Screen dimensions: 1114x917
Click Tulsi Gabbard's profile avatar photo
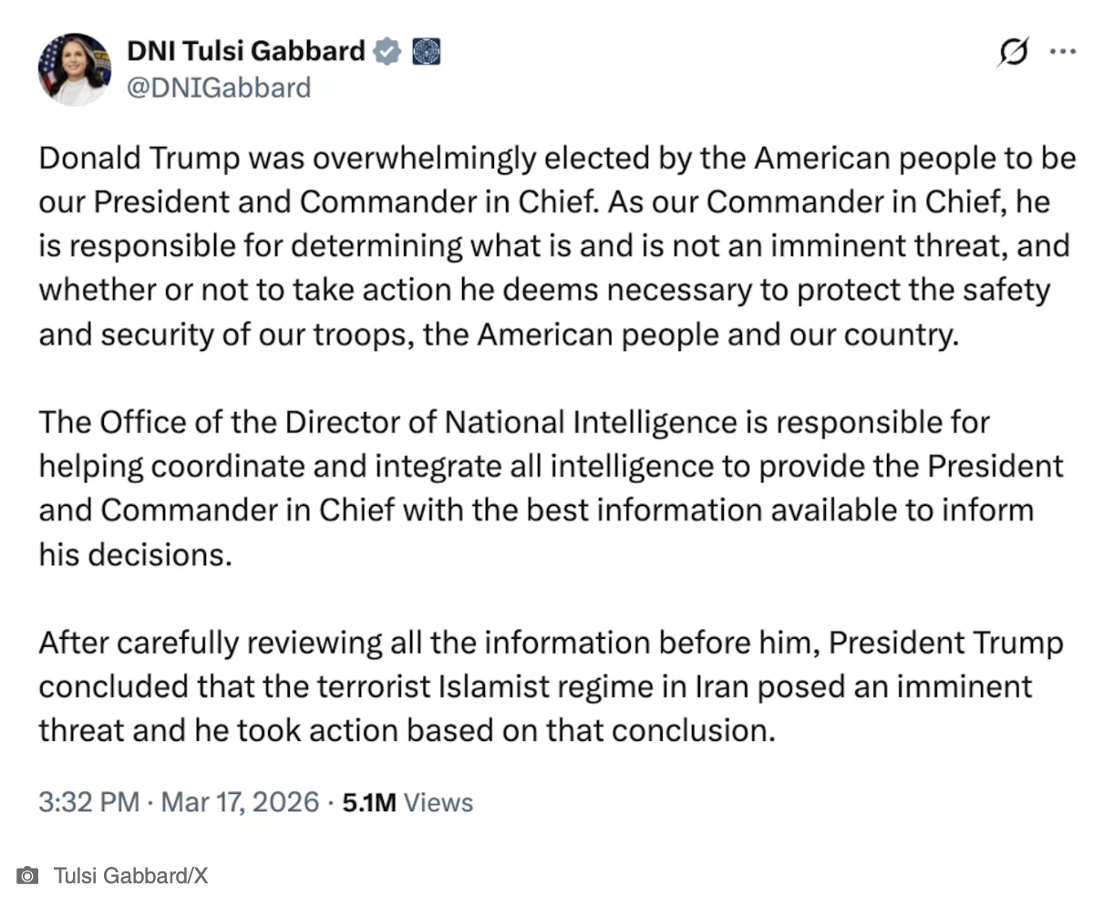74,69
